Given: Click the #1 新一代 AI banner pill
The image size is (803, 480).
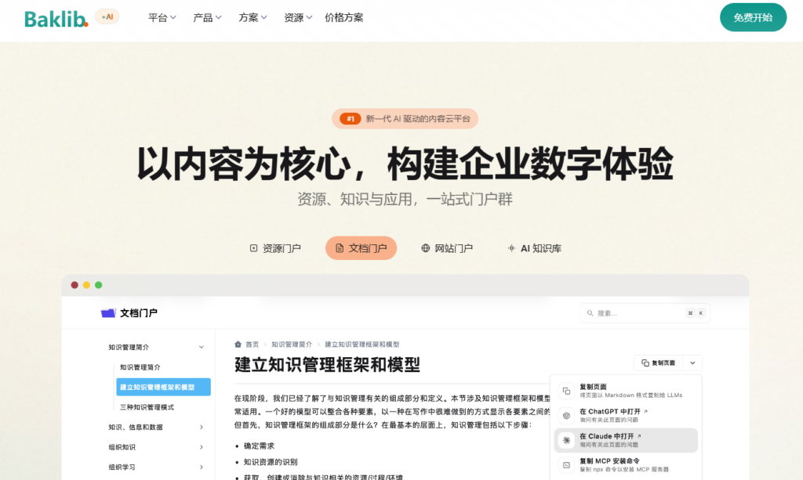Looking at the screenshot, I should (405, 118).
